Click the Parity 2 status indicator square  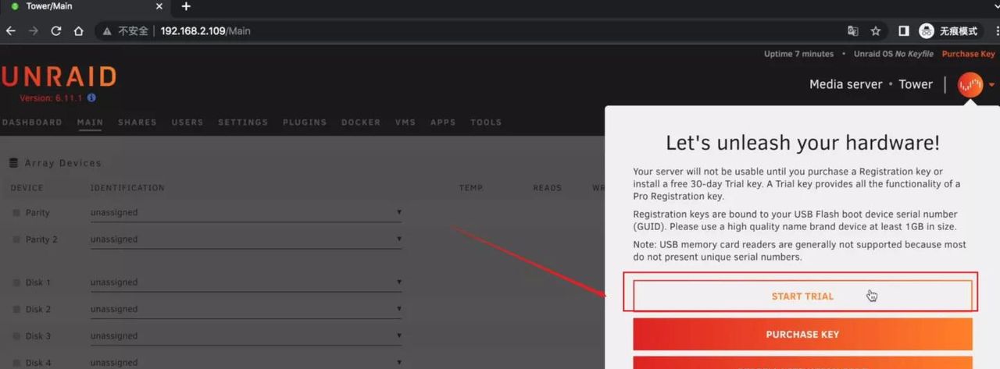point(16,239)
